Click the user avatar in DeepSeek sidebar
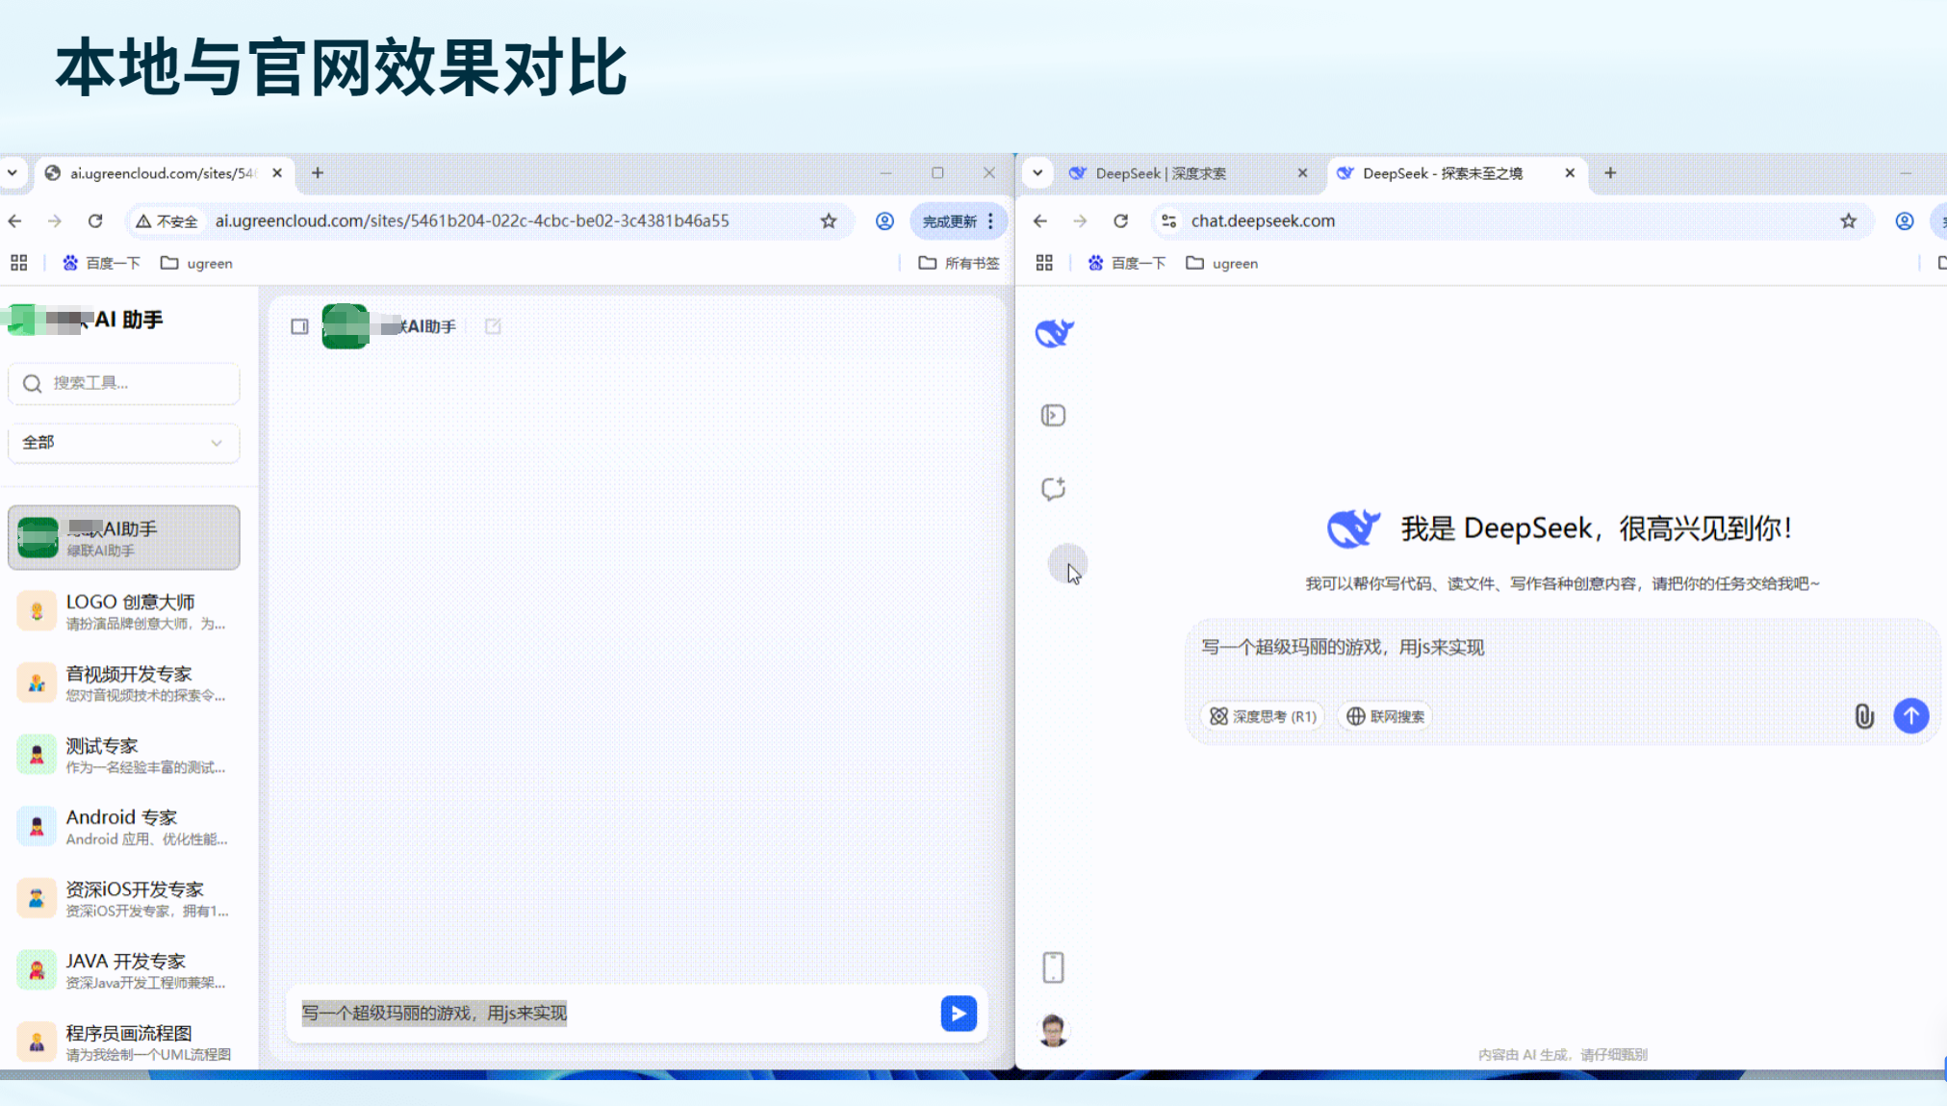Image resolution: width=1947 pixels, height=1106 pixels. pyautogui.click(x=1053, y=1031)
